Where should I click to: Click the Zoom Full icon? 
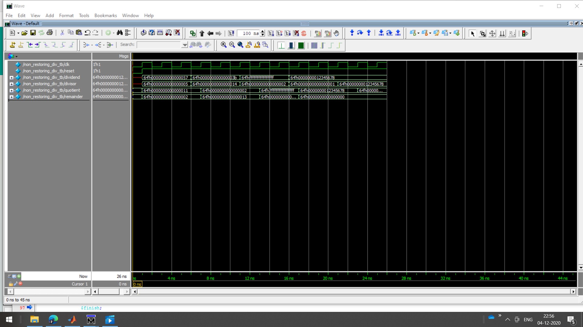(240, 45)
